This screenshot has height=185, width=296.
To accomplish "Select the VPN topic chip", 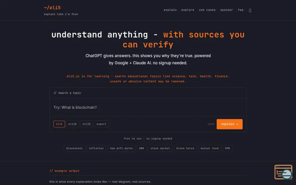I will tap(228, 148).
